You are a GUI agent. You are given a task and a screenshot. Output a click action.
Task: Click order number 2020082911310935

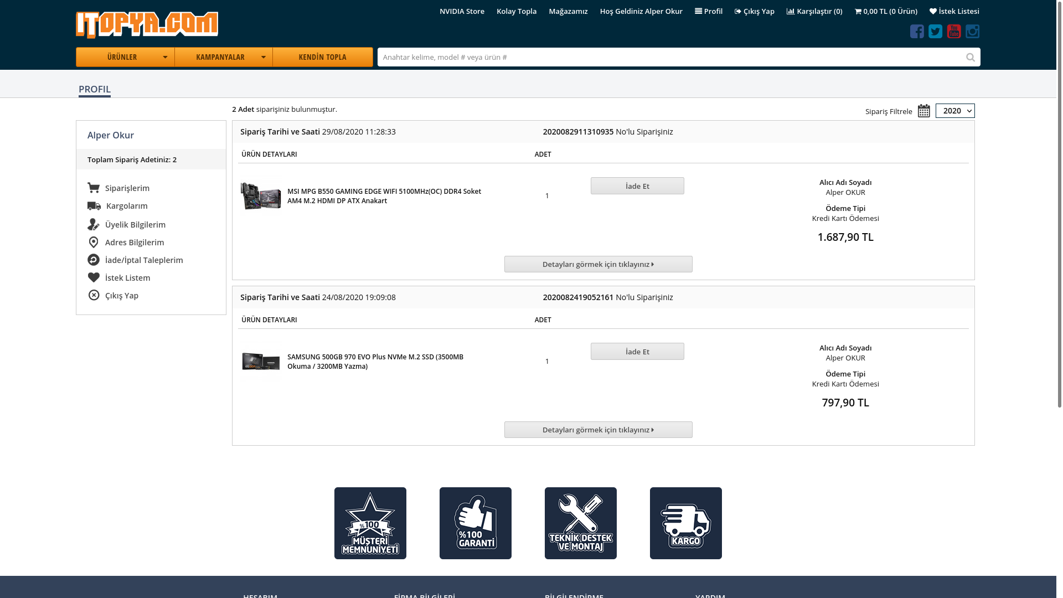(x=578, y=132)
